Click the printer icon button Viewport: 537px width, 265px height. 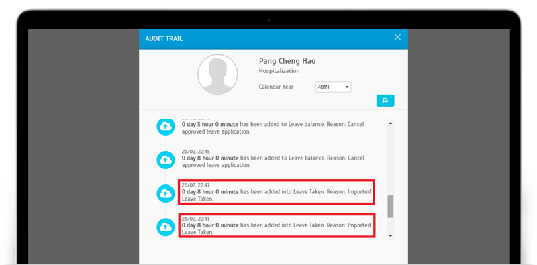385,101
